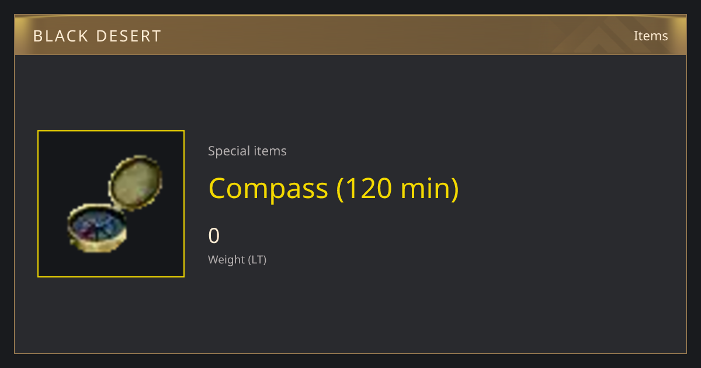
Task: Click the Compass (120 min) item name
Action: point(334,188)
